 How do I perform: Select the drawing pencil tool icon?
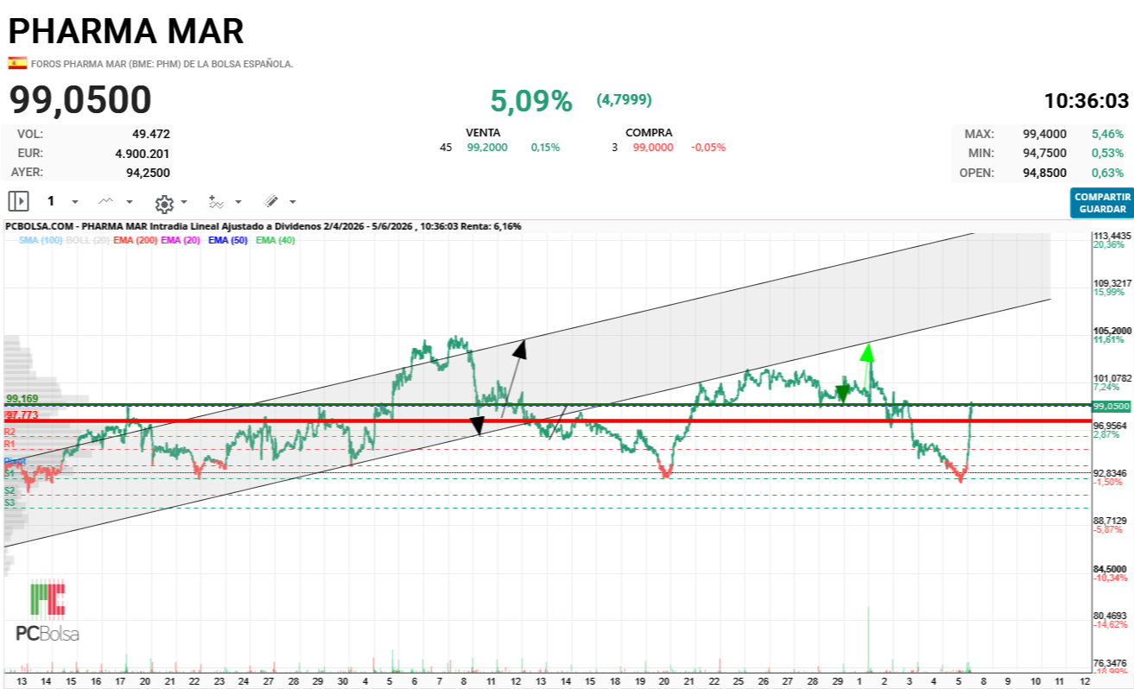271,201
